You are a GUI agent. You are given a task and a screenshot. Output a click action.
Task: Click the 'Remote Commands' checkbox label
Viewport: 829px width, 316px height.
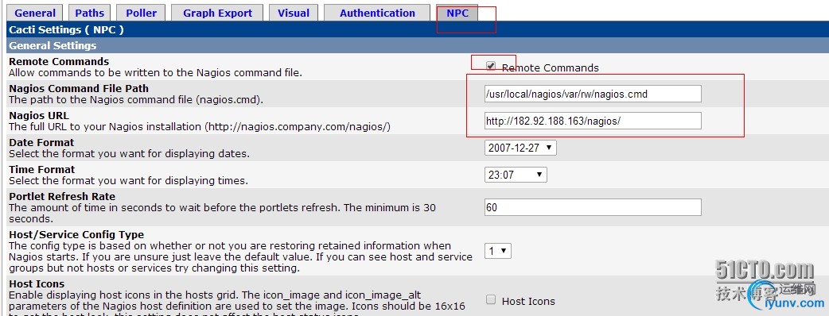551,67
